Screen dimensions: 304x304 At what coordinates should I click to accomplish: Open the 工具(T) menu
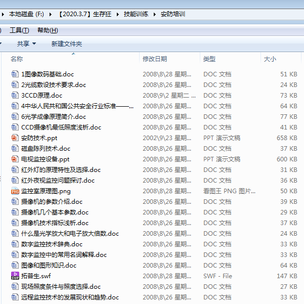pos(19,30)
